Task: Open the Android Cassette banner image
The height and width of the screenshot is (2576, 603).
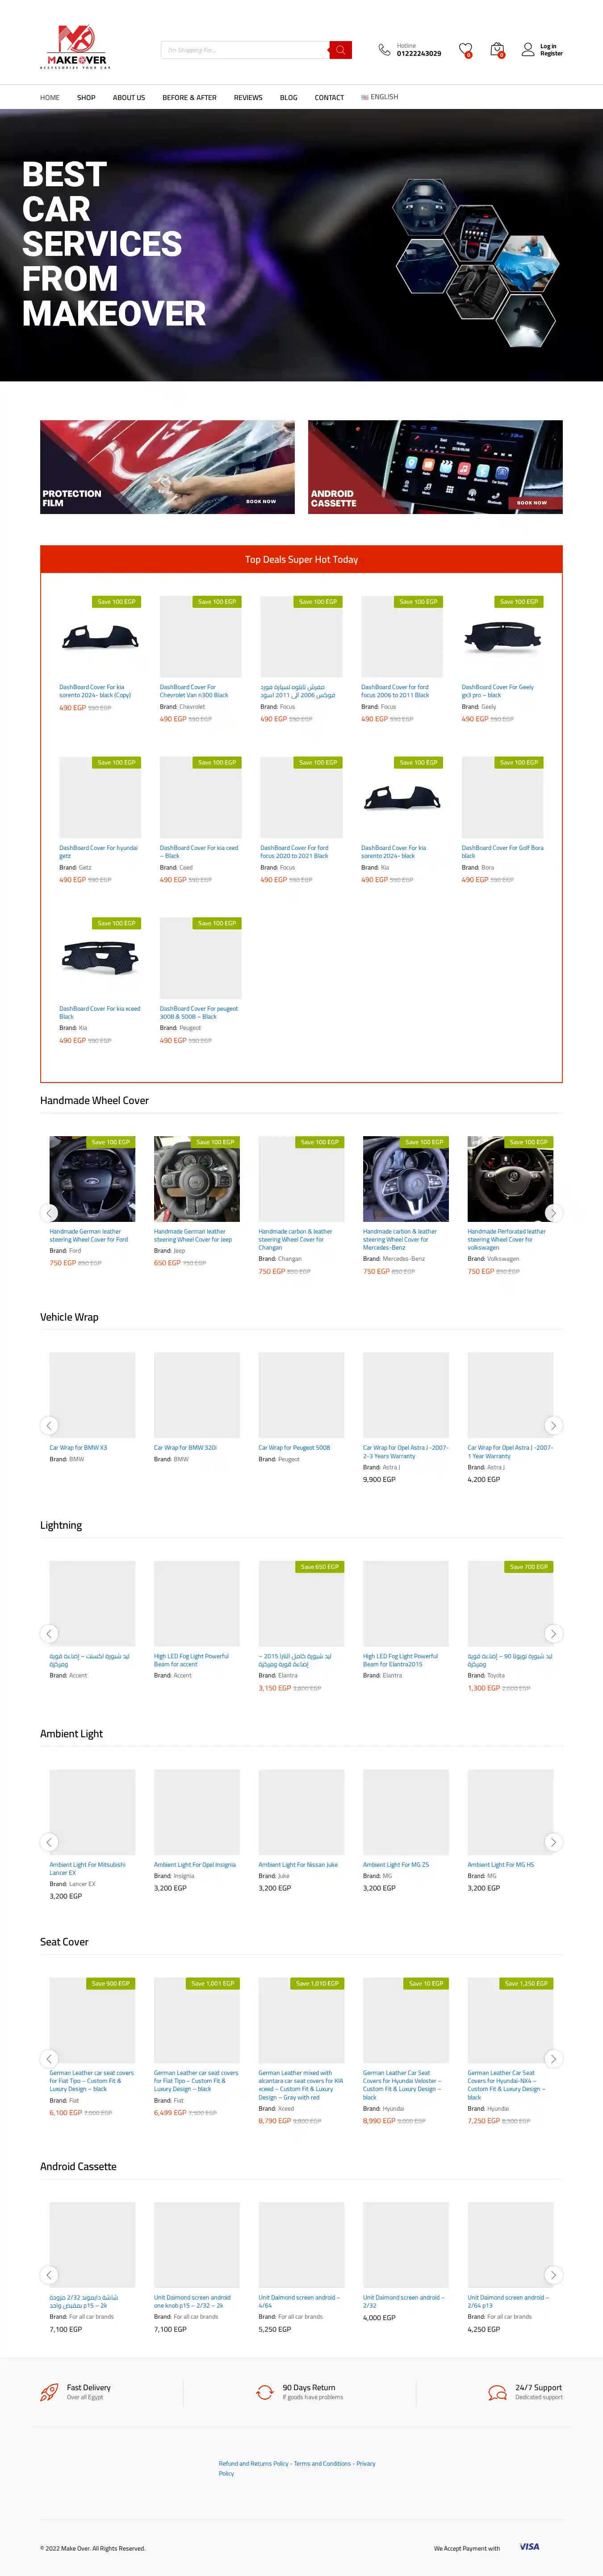Action: click(x=435, y=467)
